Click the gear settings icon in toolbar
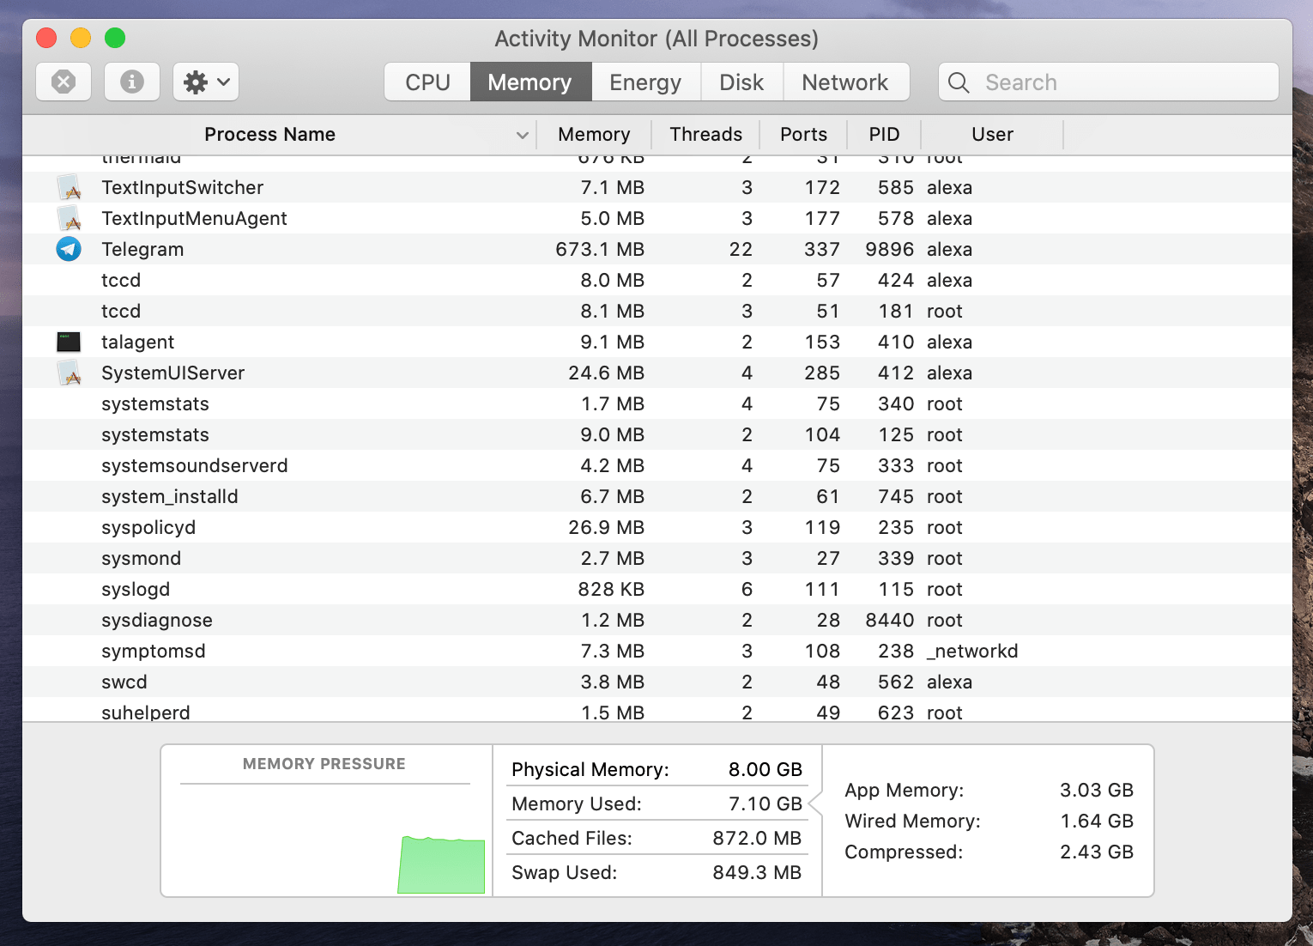 196,82
